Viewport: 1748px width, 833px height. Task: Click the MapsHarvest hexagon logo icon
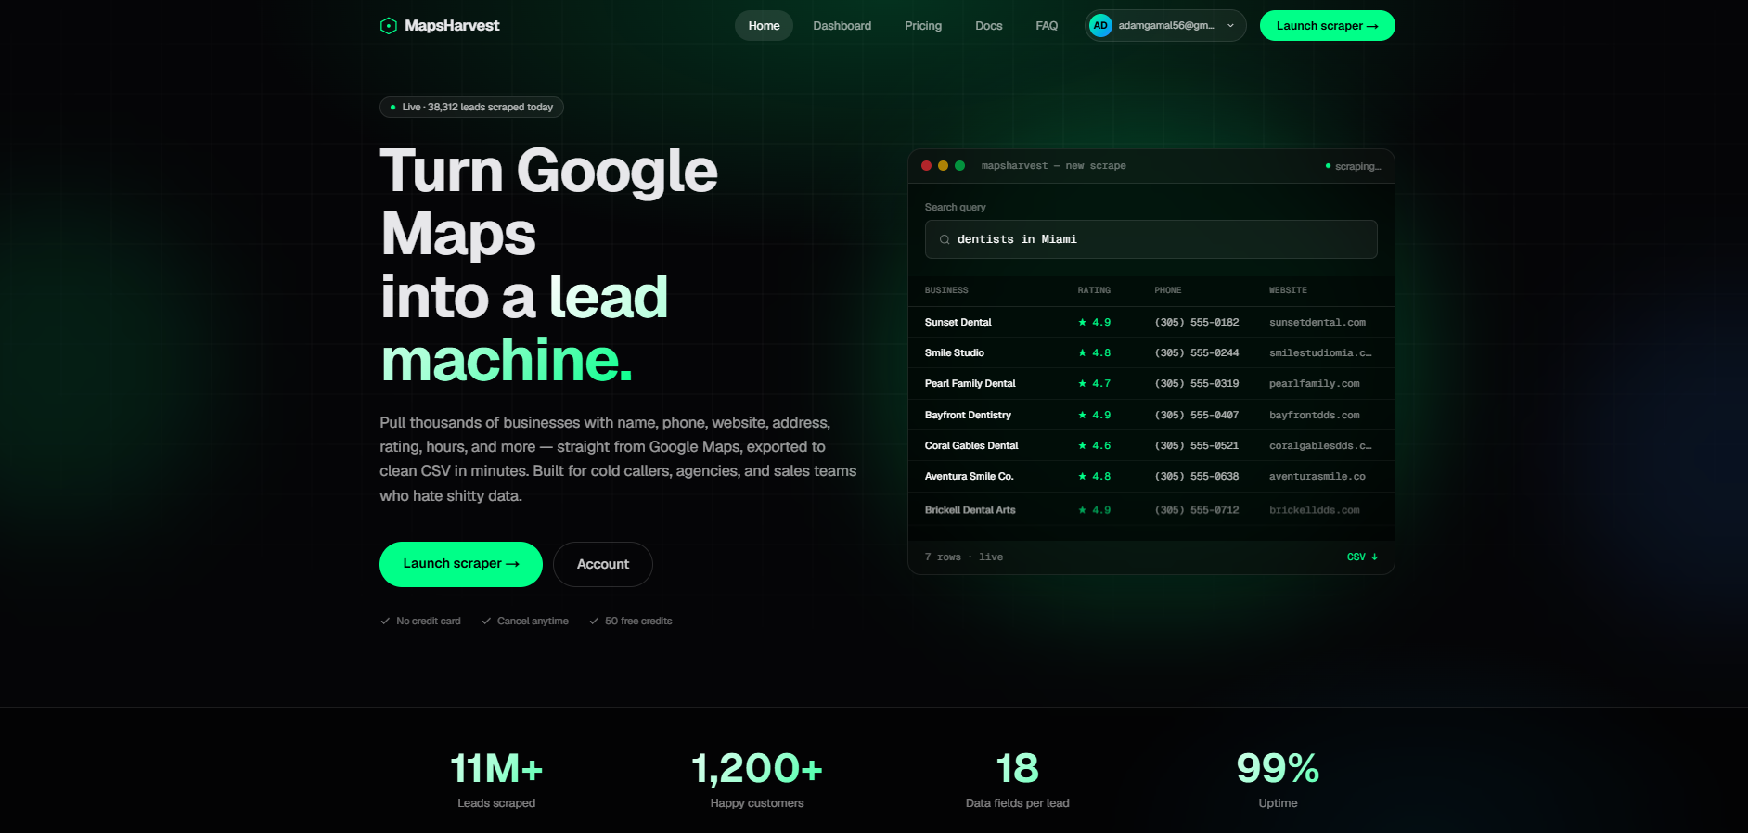(389, 26)
